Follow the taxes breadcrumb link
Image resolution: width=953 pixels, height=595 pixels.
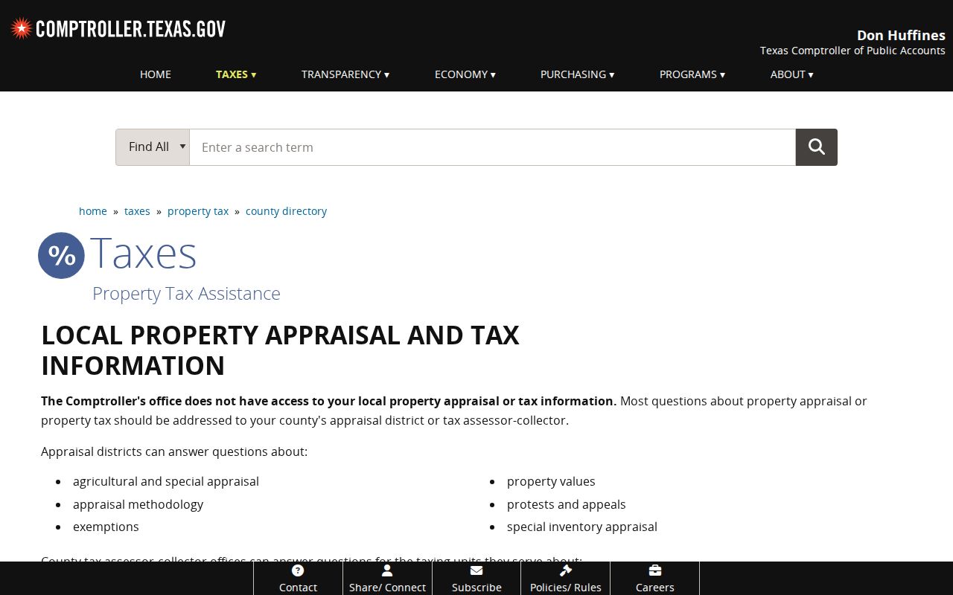click(x=137, y=211)
